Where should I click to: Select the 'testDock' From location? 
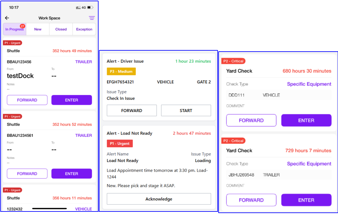tap(20, 76)
